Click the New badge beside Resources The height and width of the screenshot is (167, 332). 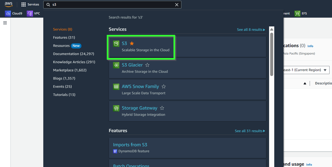tap(76, 46)
